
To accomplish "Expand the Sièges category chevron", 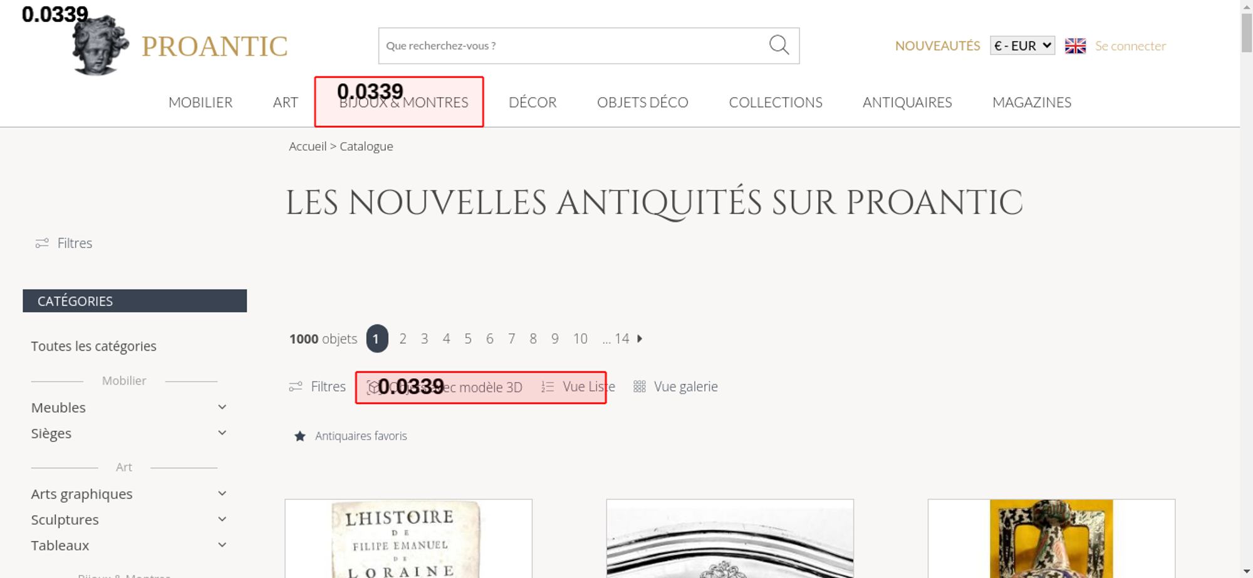I will point(222,433).
